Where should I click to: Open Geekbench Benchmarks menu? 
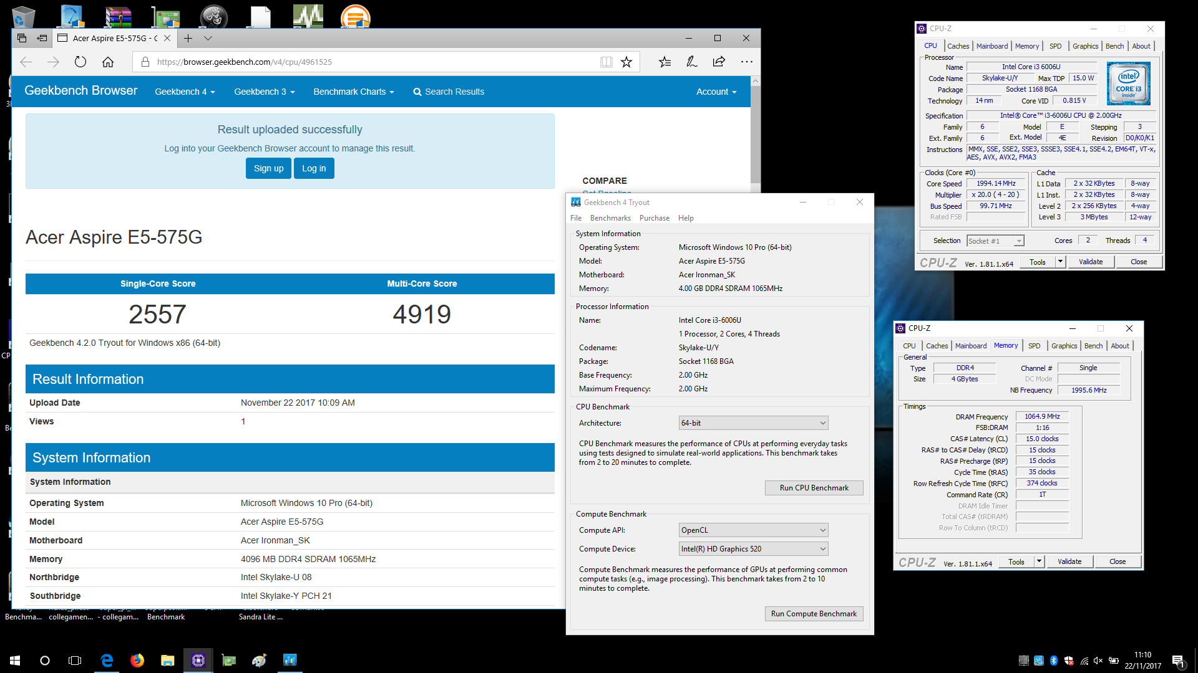(610, 218)
